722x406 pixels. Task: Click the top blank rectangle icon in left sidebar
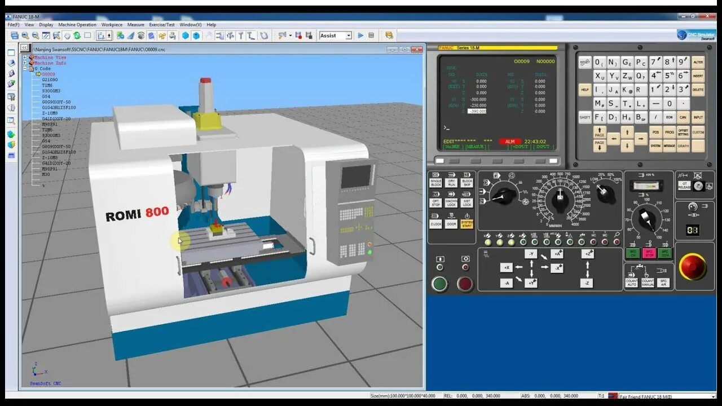11,52
